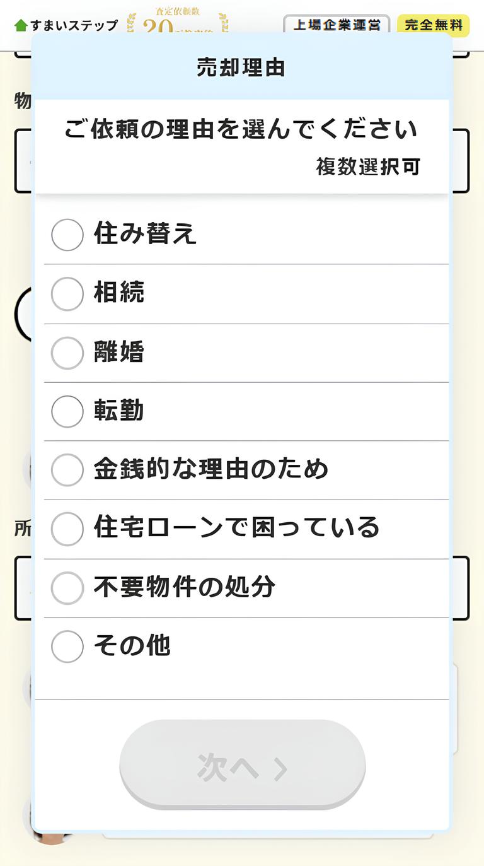Click the chevron arrow on the 次へ button
The height and width of the screenshot is (866, 484).
point(280,768)
